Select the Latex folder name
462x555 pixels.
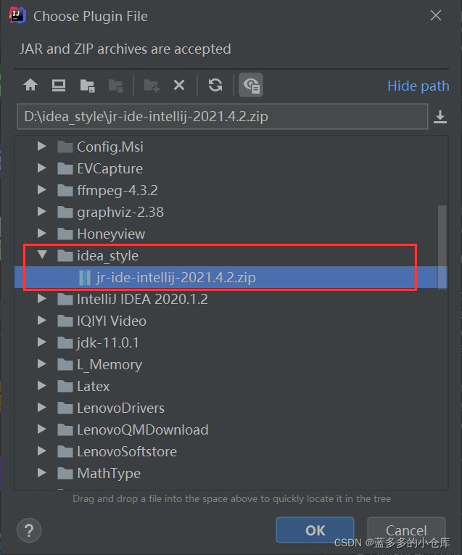pos(94,387)
